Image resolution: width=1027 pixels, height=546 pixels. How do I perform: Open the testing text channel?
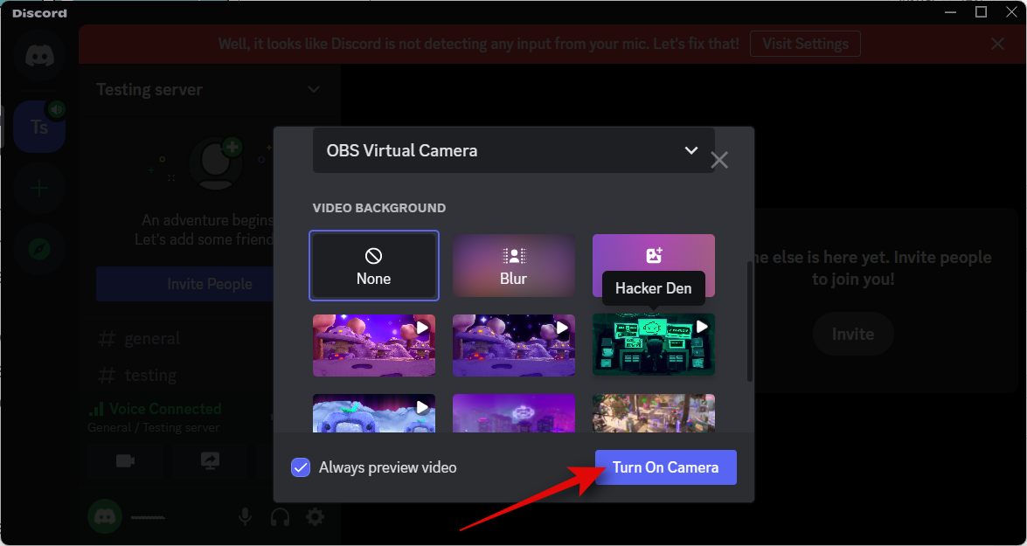[150, 375]
